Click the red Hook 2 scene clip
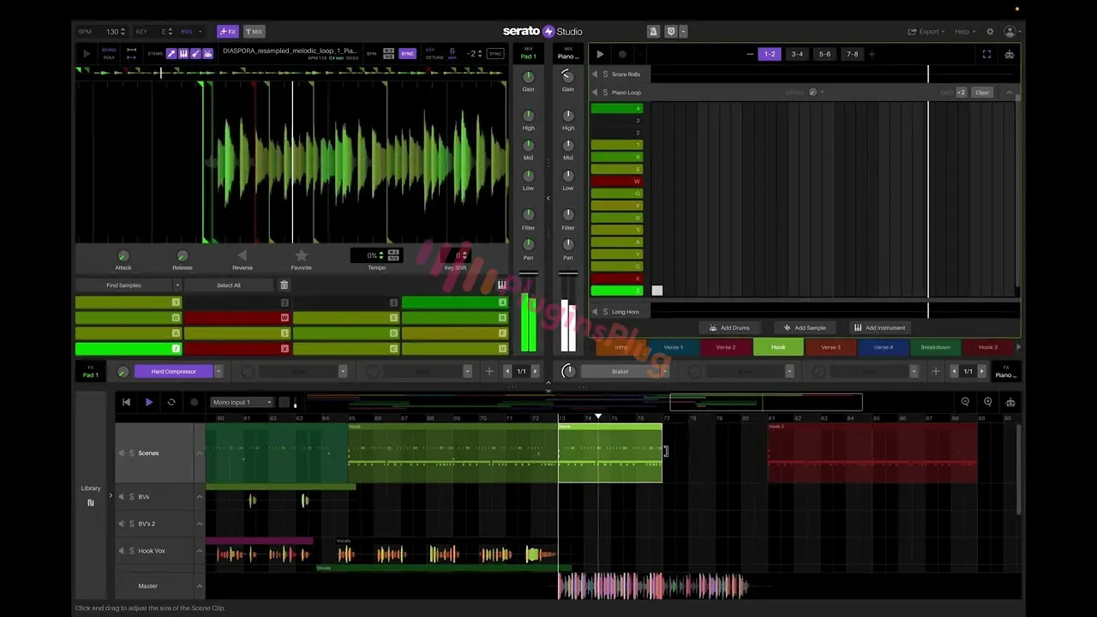The height and width of the screenshot is (617, 1097). tap(872, 452)
